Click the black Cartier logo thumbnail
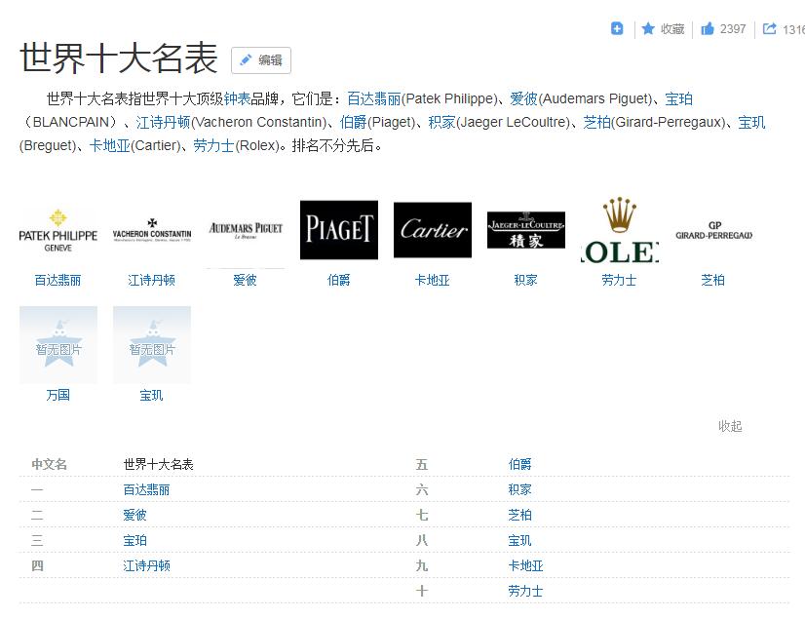Image resolution: width=805 pixels, height=619 pixels. (x=433, y=230)
